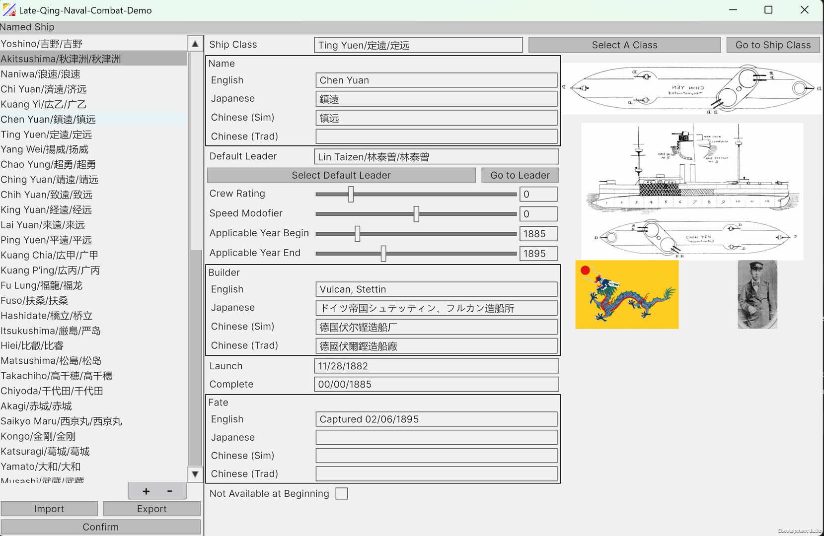Viewport: 824px width, 536px height.
Task: Click the English name field Chen Yuan
Action: [436, 80]
